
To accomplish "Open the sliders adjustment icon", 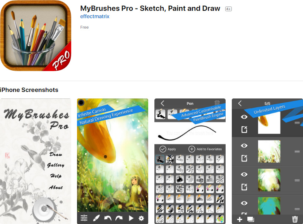I will pos(84,218).
